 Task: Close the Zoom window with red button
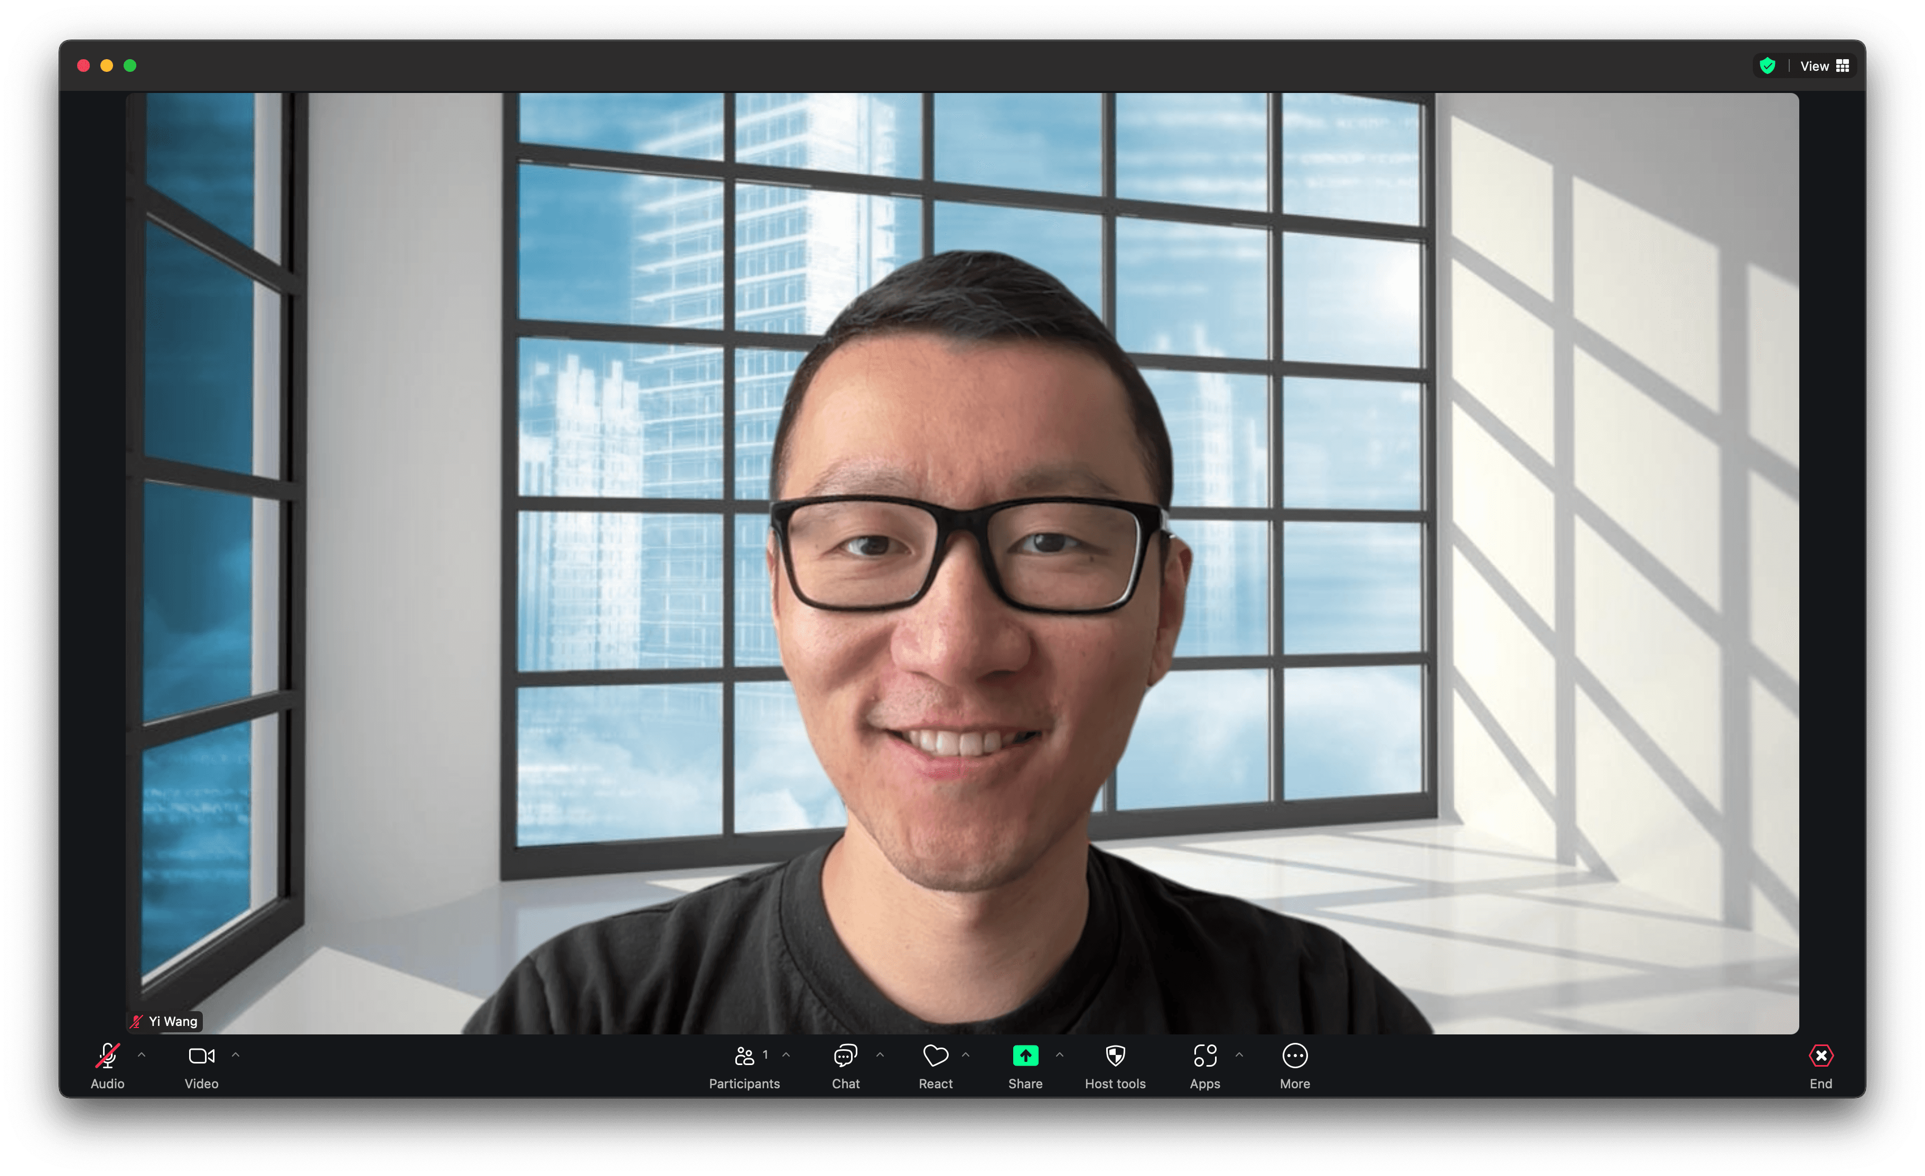click(x=83, y=66)
